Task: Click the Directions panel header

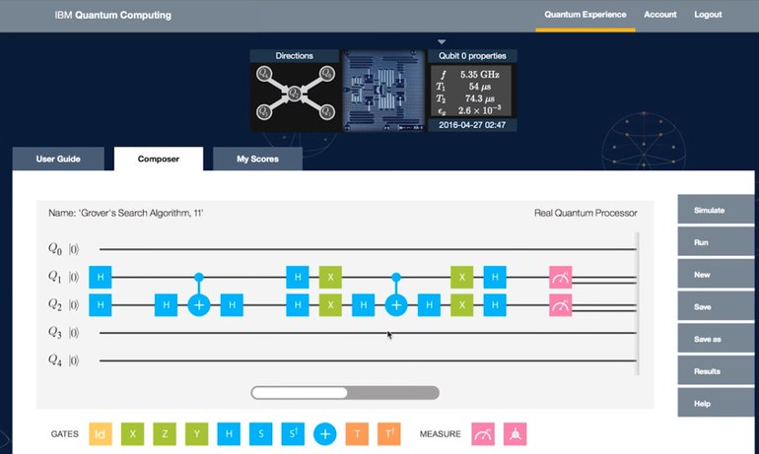Action: coord(295,55)
